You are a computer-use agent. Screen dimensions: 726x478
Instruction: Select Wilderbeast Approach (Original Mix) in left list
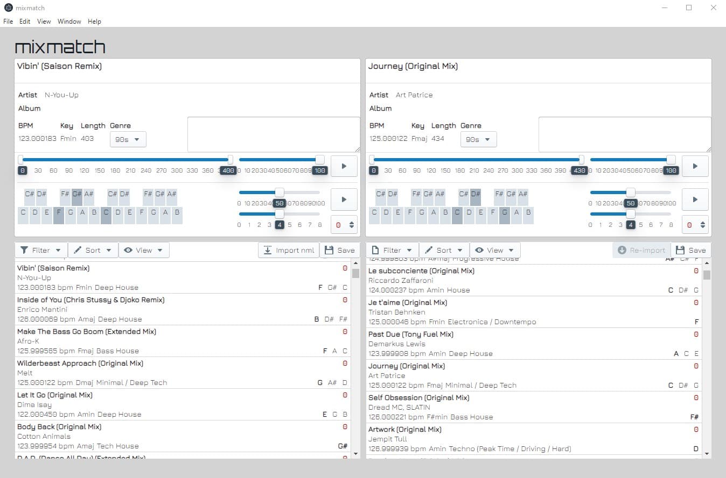click(183, 373)
